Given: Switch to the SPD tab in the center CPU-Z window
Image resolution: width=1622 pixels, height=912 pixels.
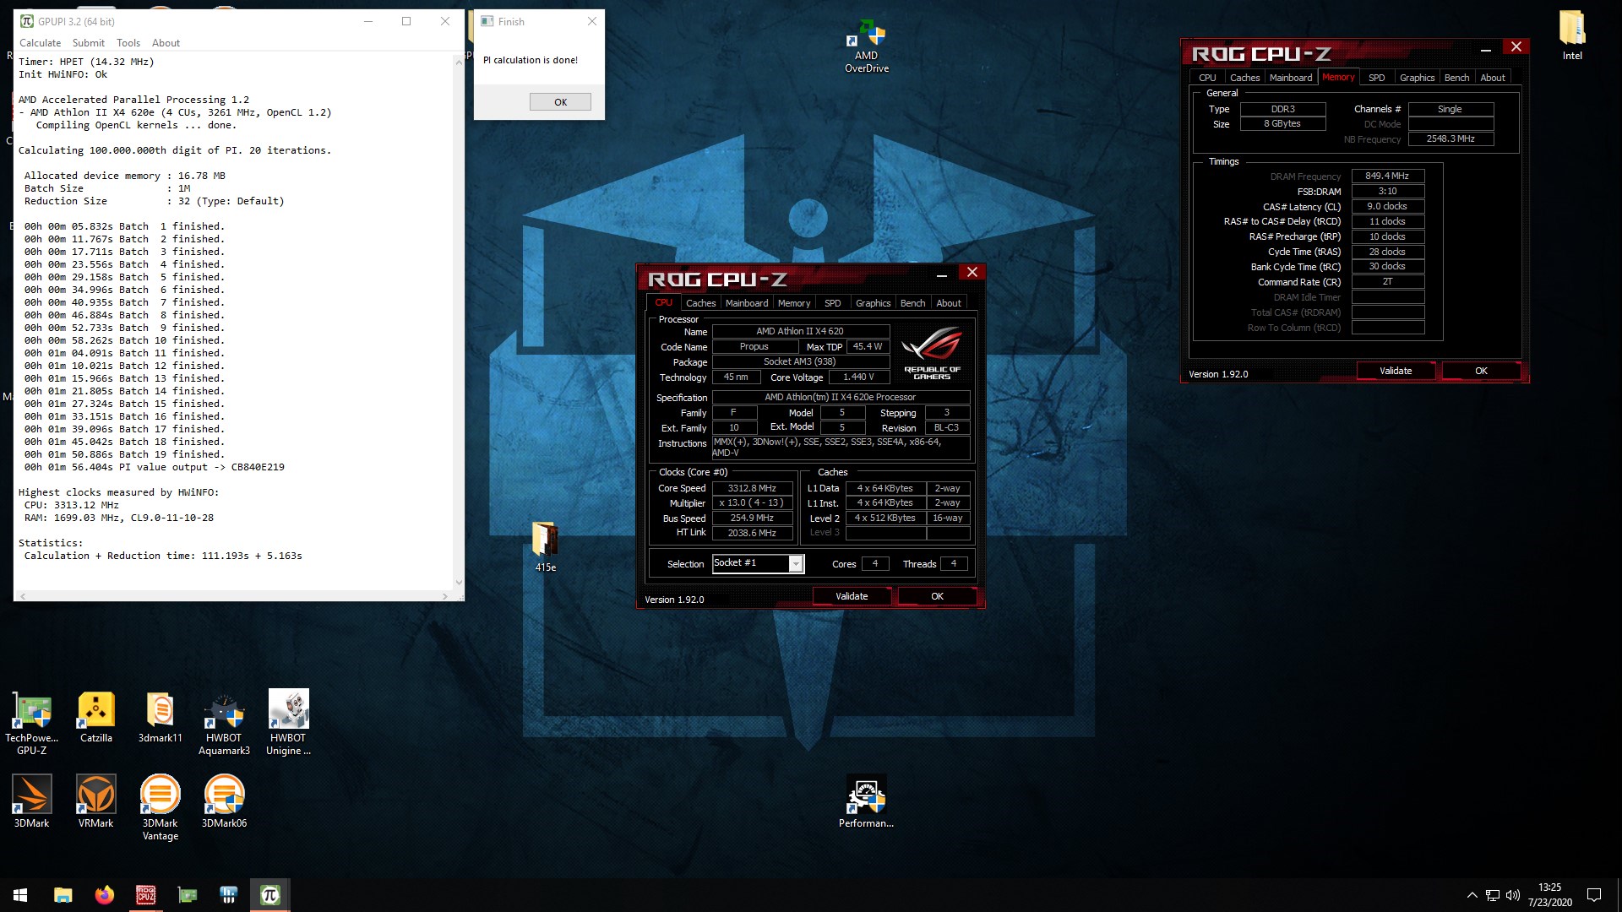Looking at the screenshot, I should point(832,303).
